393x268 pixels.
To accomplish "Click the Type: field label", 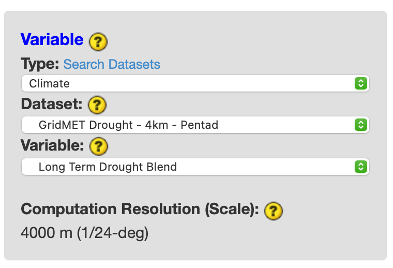I will click(39, 64).
